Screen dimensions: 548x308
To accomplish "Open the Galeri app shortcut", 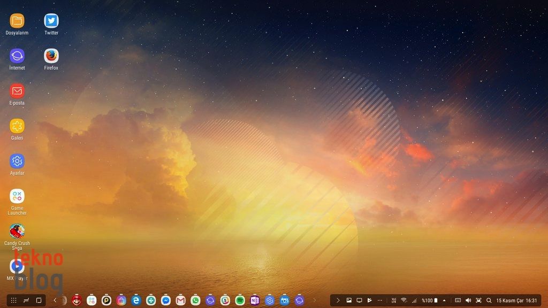I will 17,126.
